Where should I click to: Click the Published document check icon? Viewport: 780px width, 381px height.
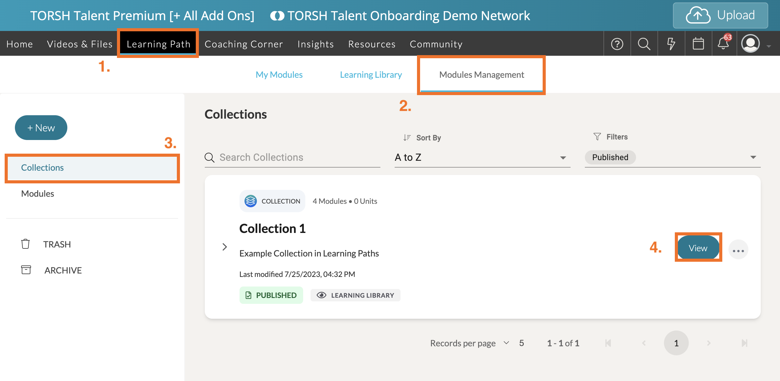(248, 295)
